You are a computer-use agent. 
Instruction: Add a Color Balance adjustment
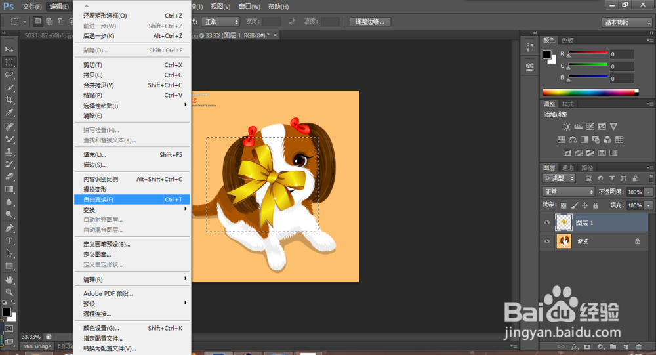pos(573,139)
